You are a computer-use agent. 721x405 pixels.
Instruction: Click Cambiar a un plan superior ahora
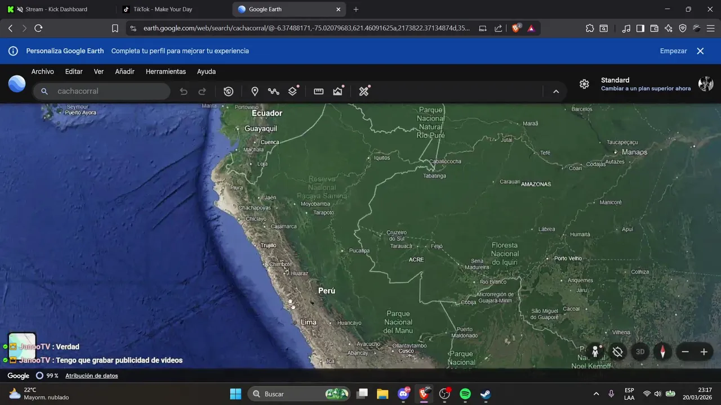(x=646, y=88)
